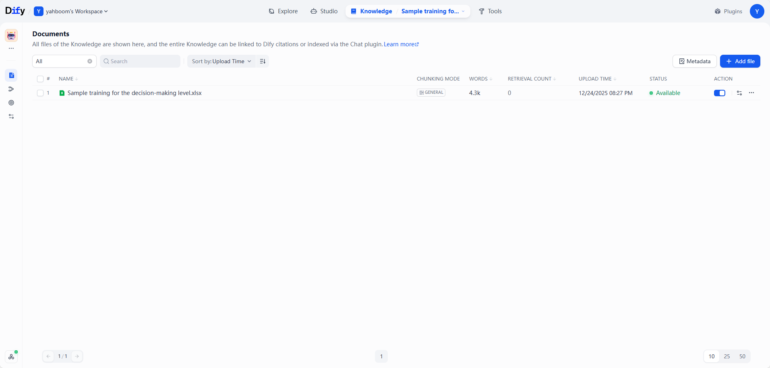Select the Documents sidebar icon
Viewport: 770px width, 368px height.
(x=11, y=75)
